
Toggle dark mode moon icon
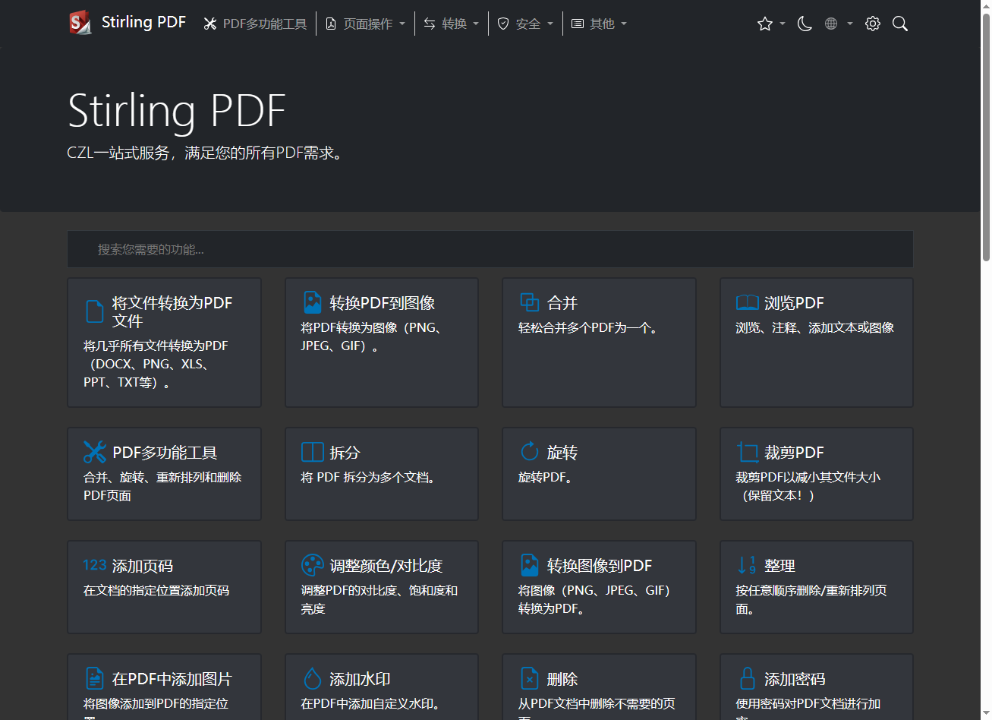click(x=805, y=24)
